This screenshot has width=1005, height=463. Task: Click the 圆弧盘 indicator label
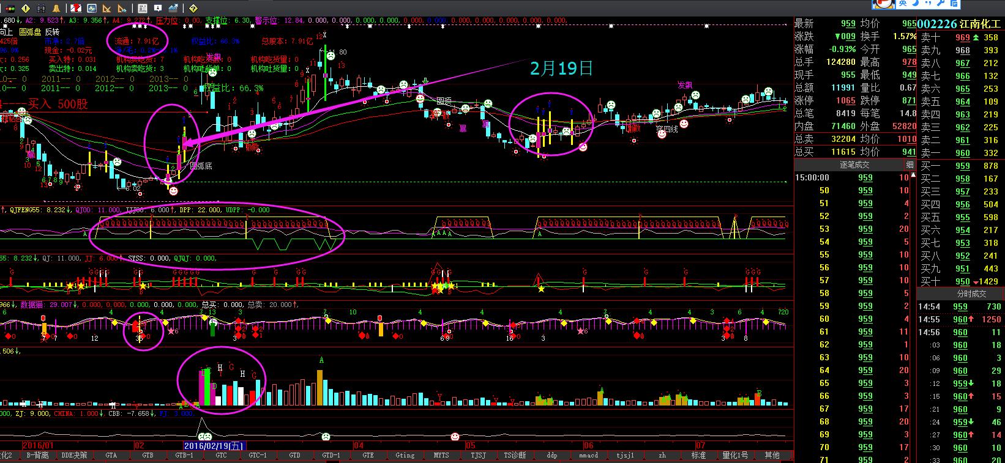coord(30,32)
